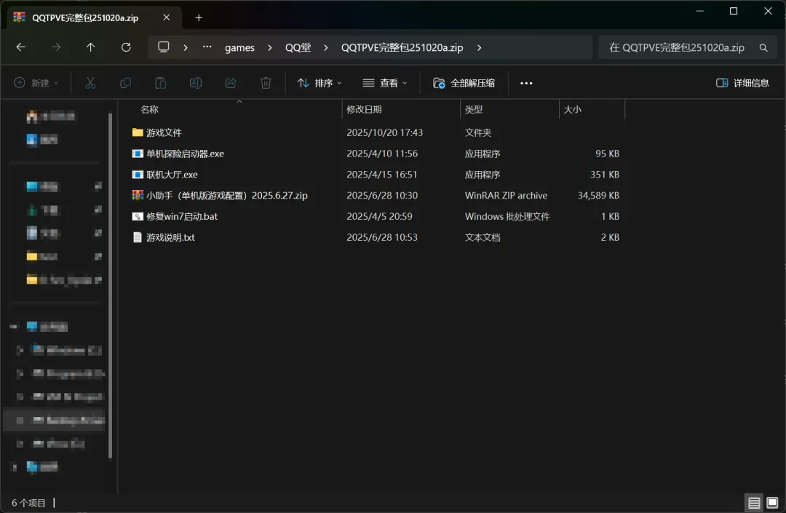Select 联机大厅.exe file
The image size is (786, 513).
coord(172,175)
